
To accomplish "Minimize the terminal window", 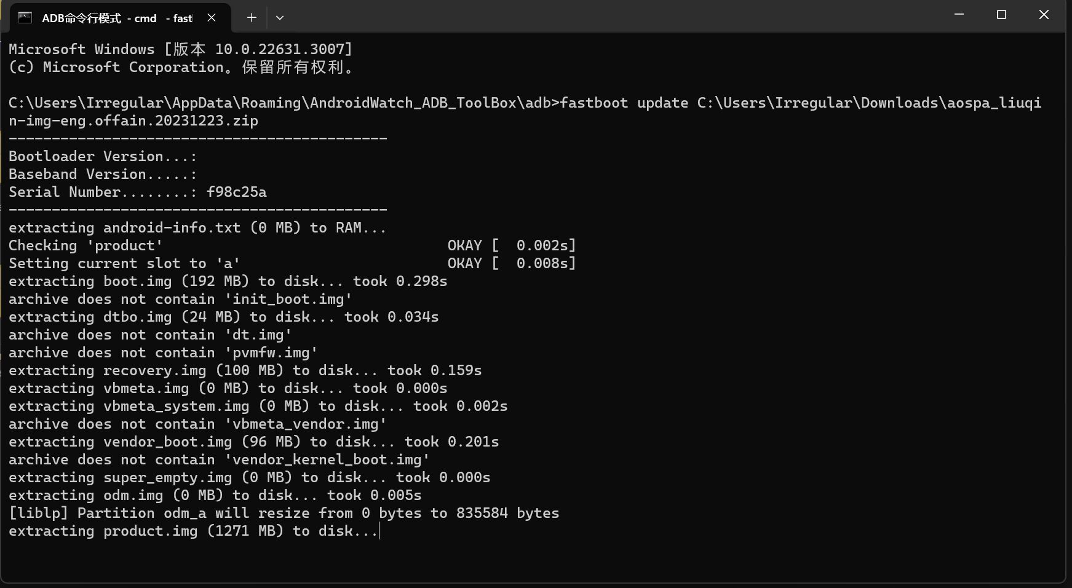I will (x=959, y=15).
